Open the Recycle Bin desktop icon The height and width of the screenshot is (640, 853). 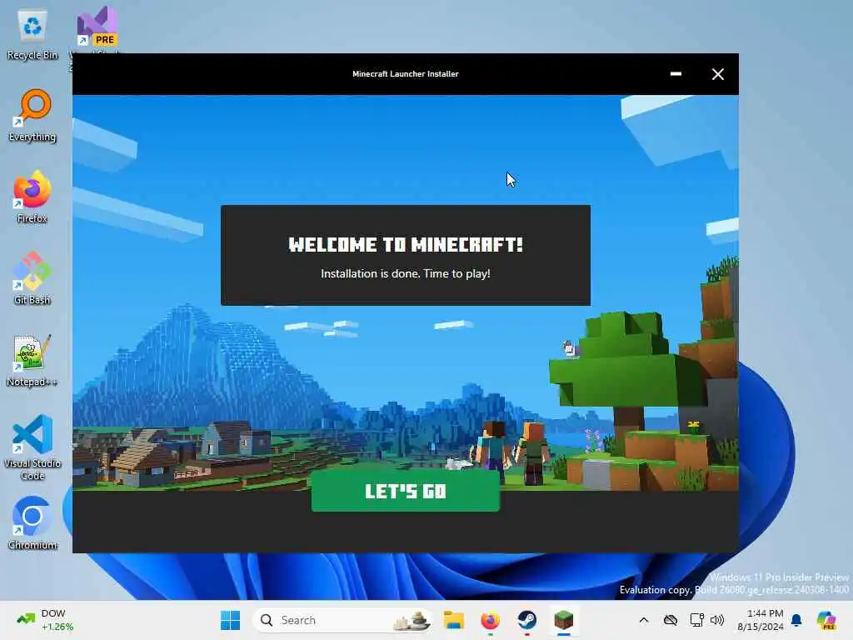point(32,33)
